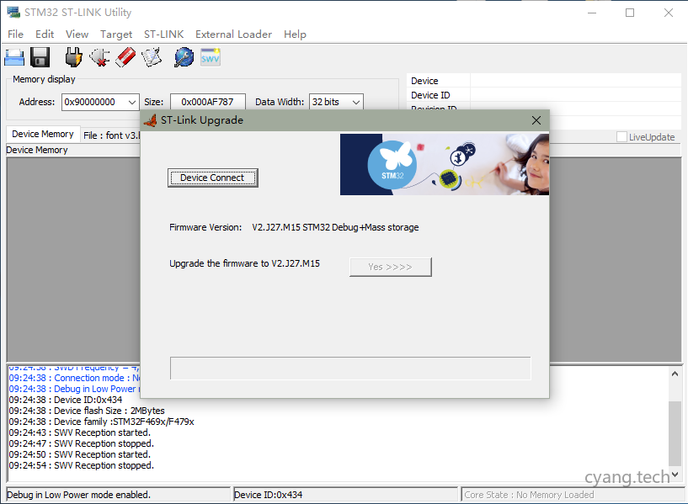688x504 pixels.
Task: Open the Target menu
Action: [116, 34]
